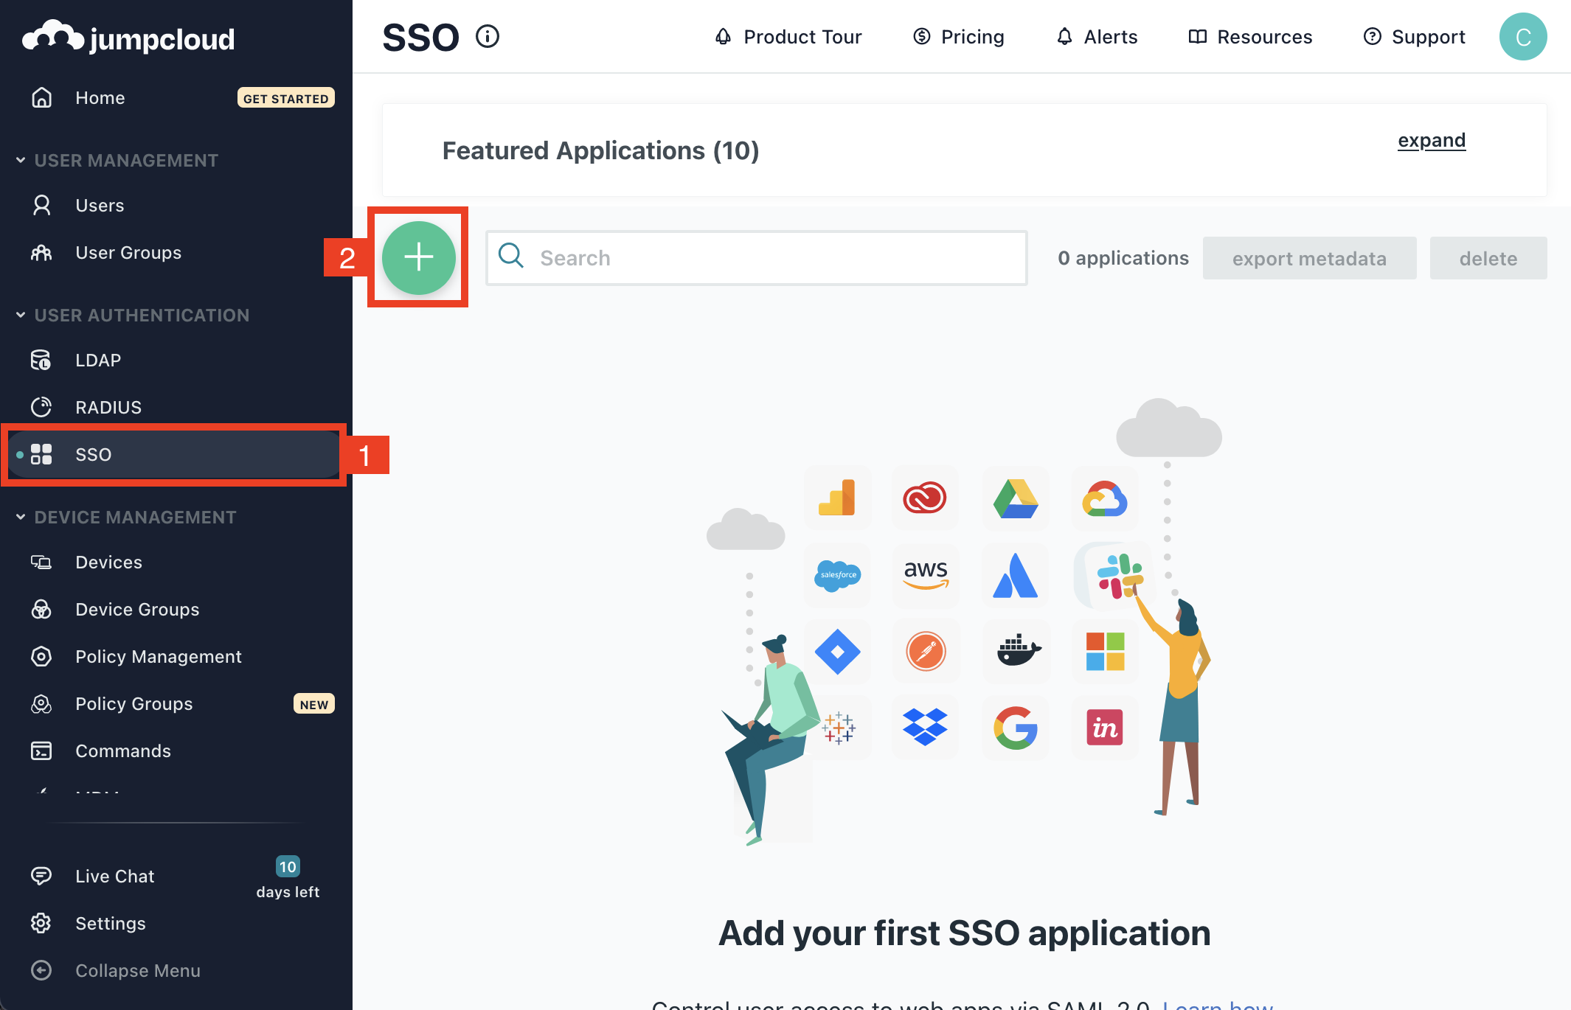Viewport: 1571px width, 1010px height.
Task: Click the delete button
Action: click(1488, 258)
